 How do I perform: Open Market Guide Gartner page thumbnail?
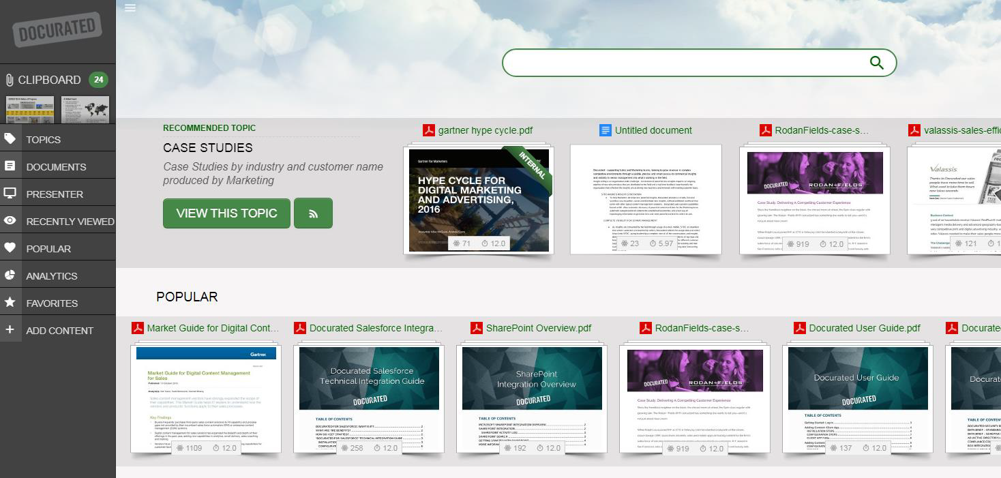click(x=206, y=398)
